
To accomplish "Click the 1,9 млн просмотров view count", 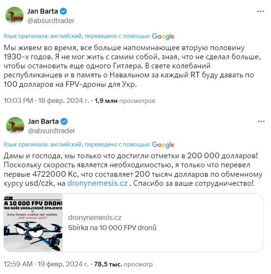I will click(x=125, y=101).
